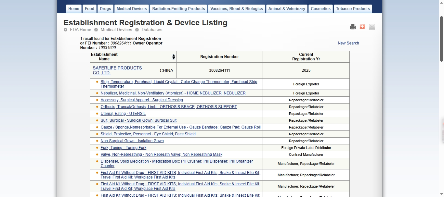Open Fork, Tuning - Tuning Fork link

point(124,148)
